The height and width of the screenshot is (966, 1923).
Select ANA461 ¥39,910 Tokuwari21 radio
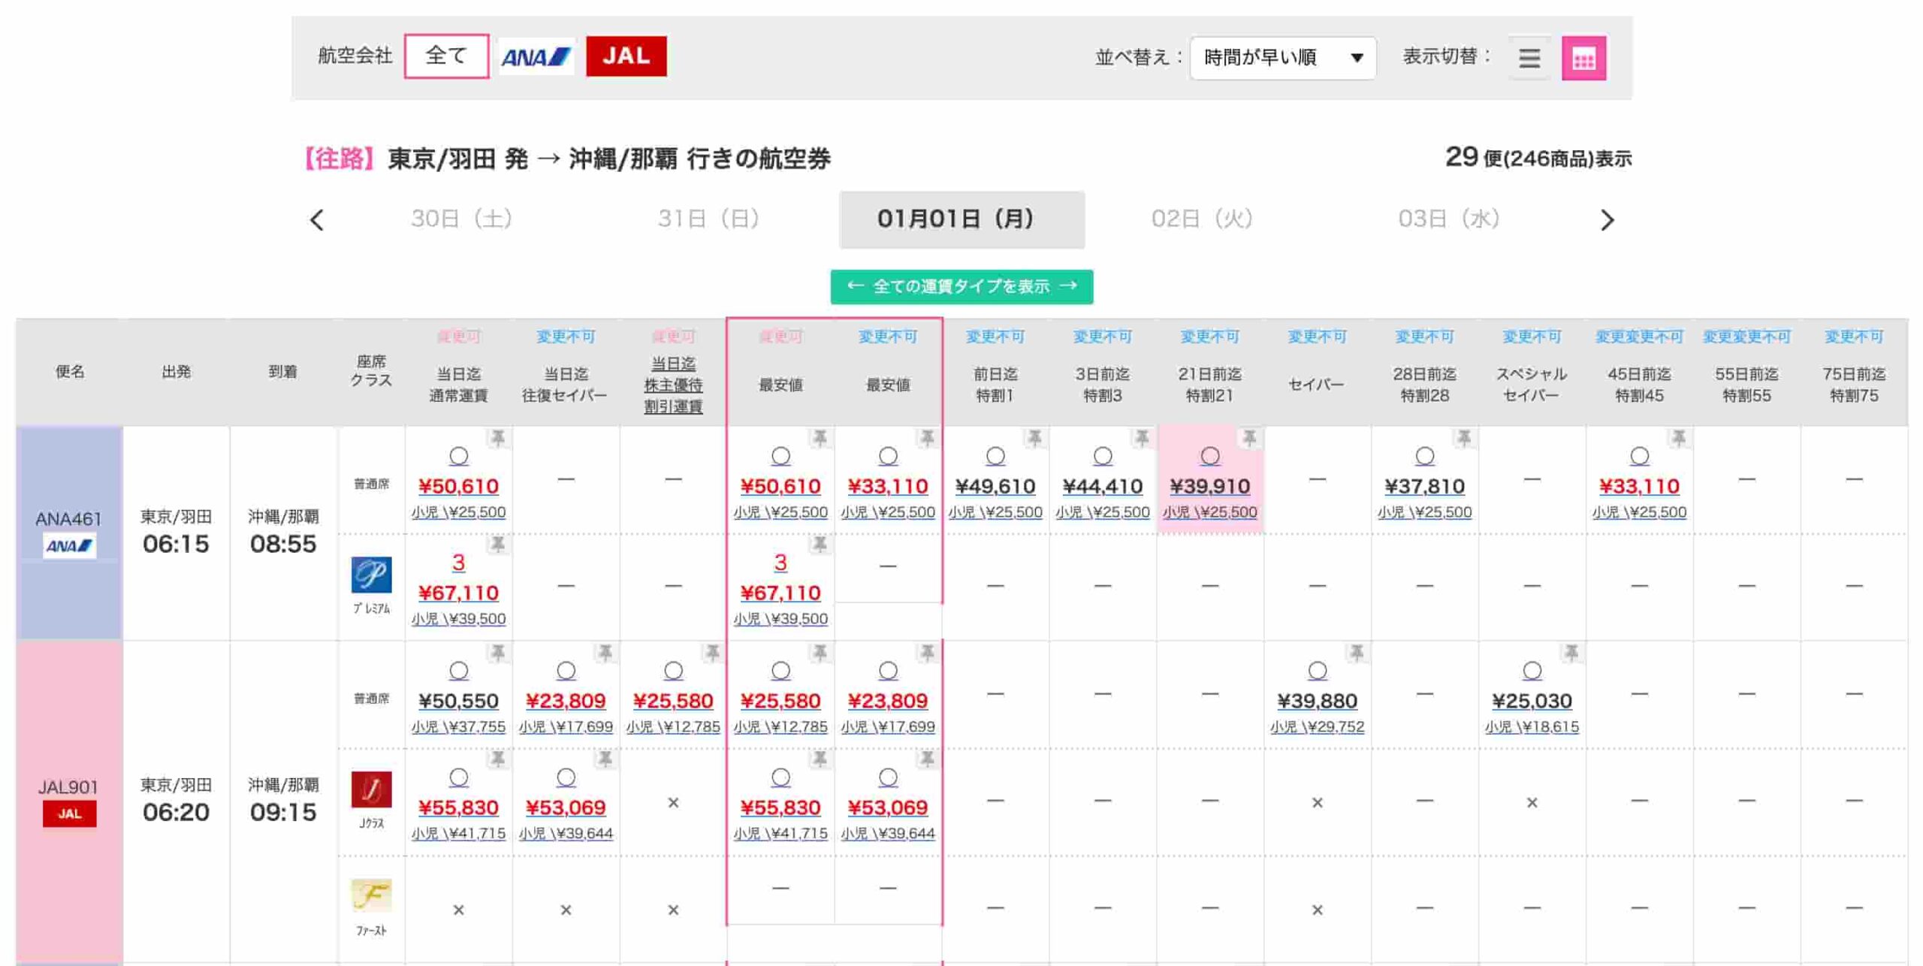[x=1209, y=456]
